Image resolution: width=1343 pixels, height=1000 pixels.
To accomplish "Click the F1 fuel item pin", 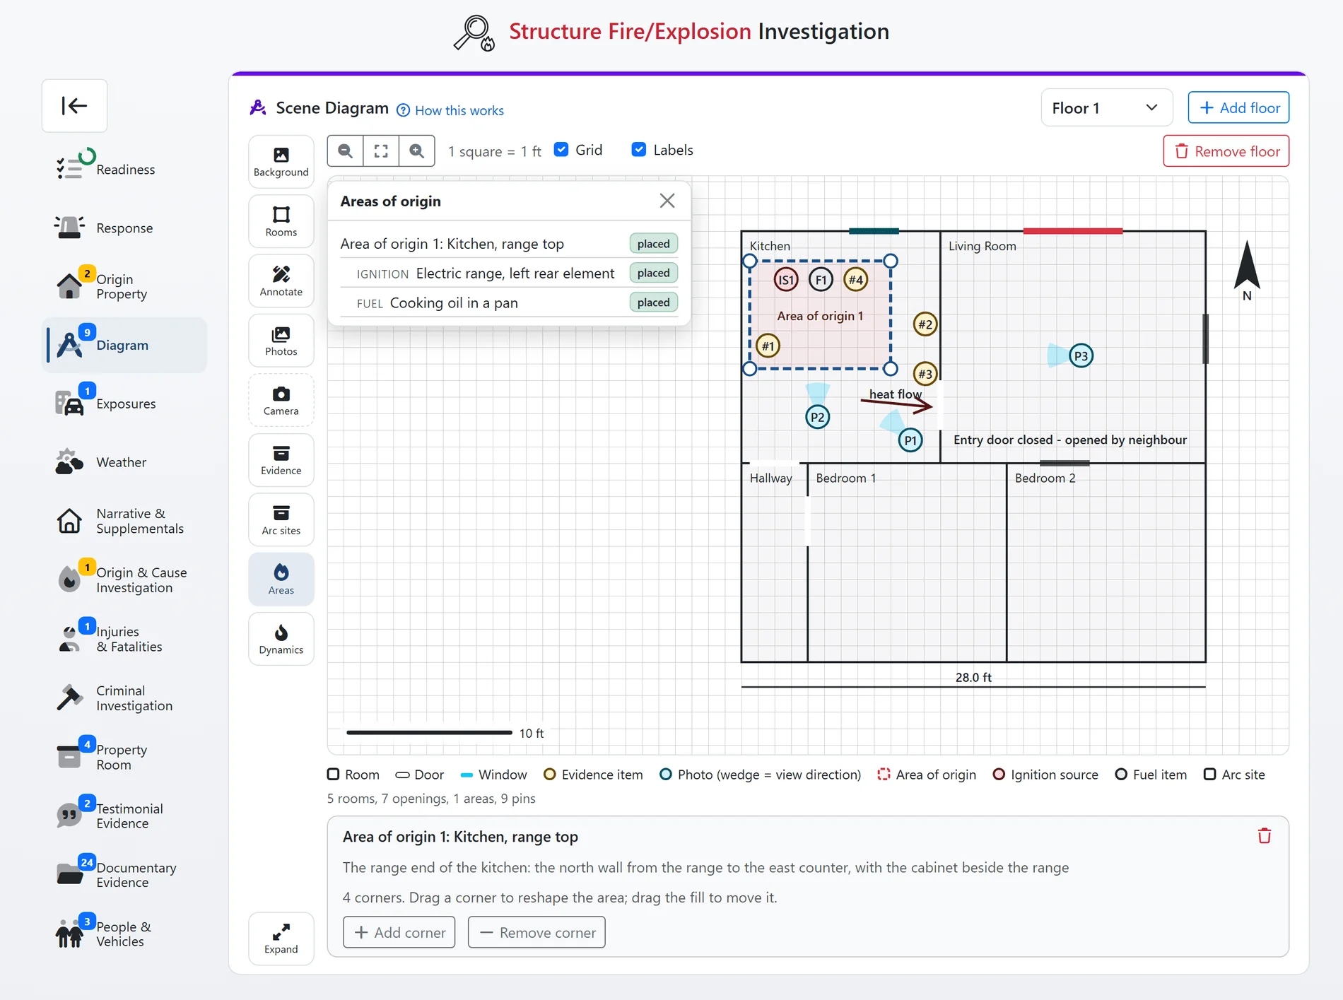I will (x=821, y=280).
